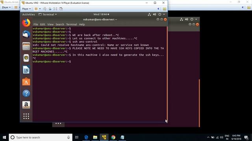Viewport: 252px width, 141px height.
Task: Toggle Unity mode in Ubuntu-VM2 toolbar
Action: (x=61, y=9)
